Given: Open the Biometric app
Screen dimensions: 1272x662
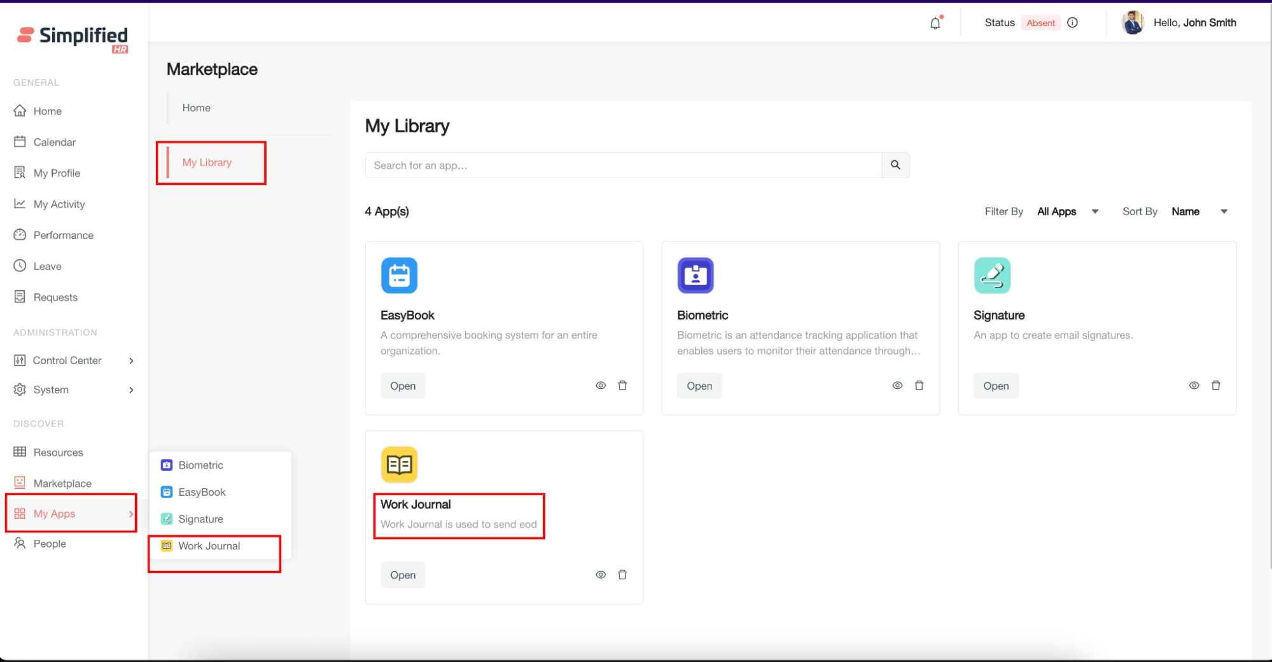Looking at the screenshot, I should coord(699,386).
